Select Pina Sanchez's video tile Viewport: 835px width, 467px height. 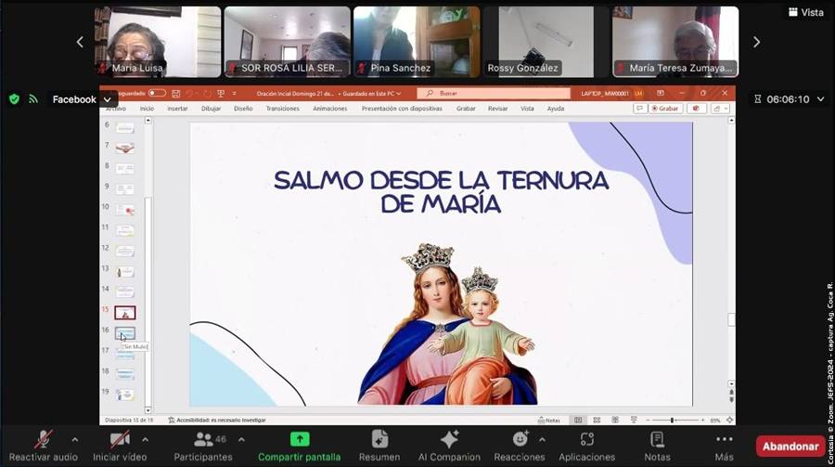point(417,42)
